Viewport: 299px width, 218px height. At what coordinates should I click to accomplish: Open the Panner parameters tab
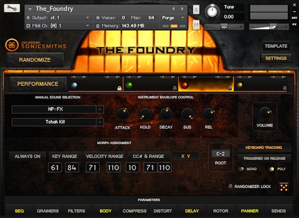pos(250,211)
